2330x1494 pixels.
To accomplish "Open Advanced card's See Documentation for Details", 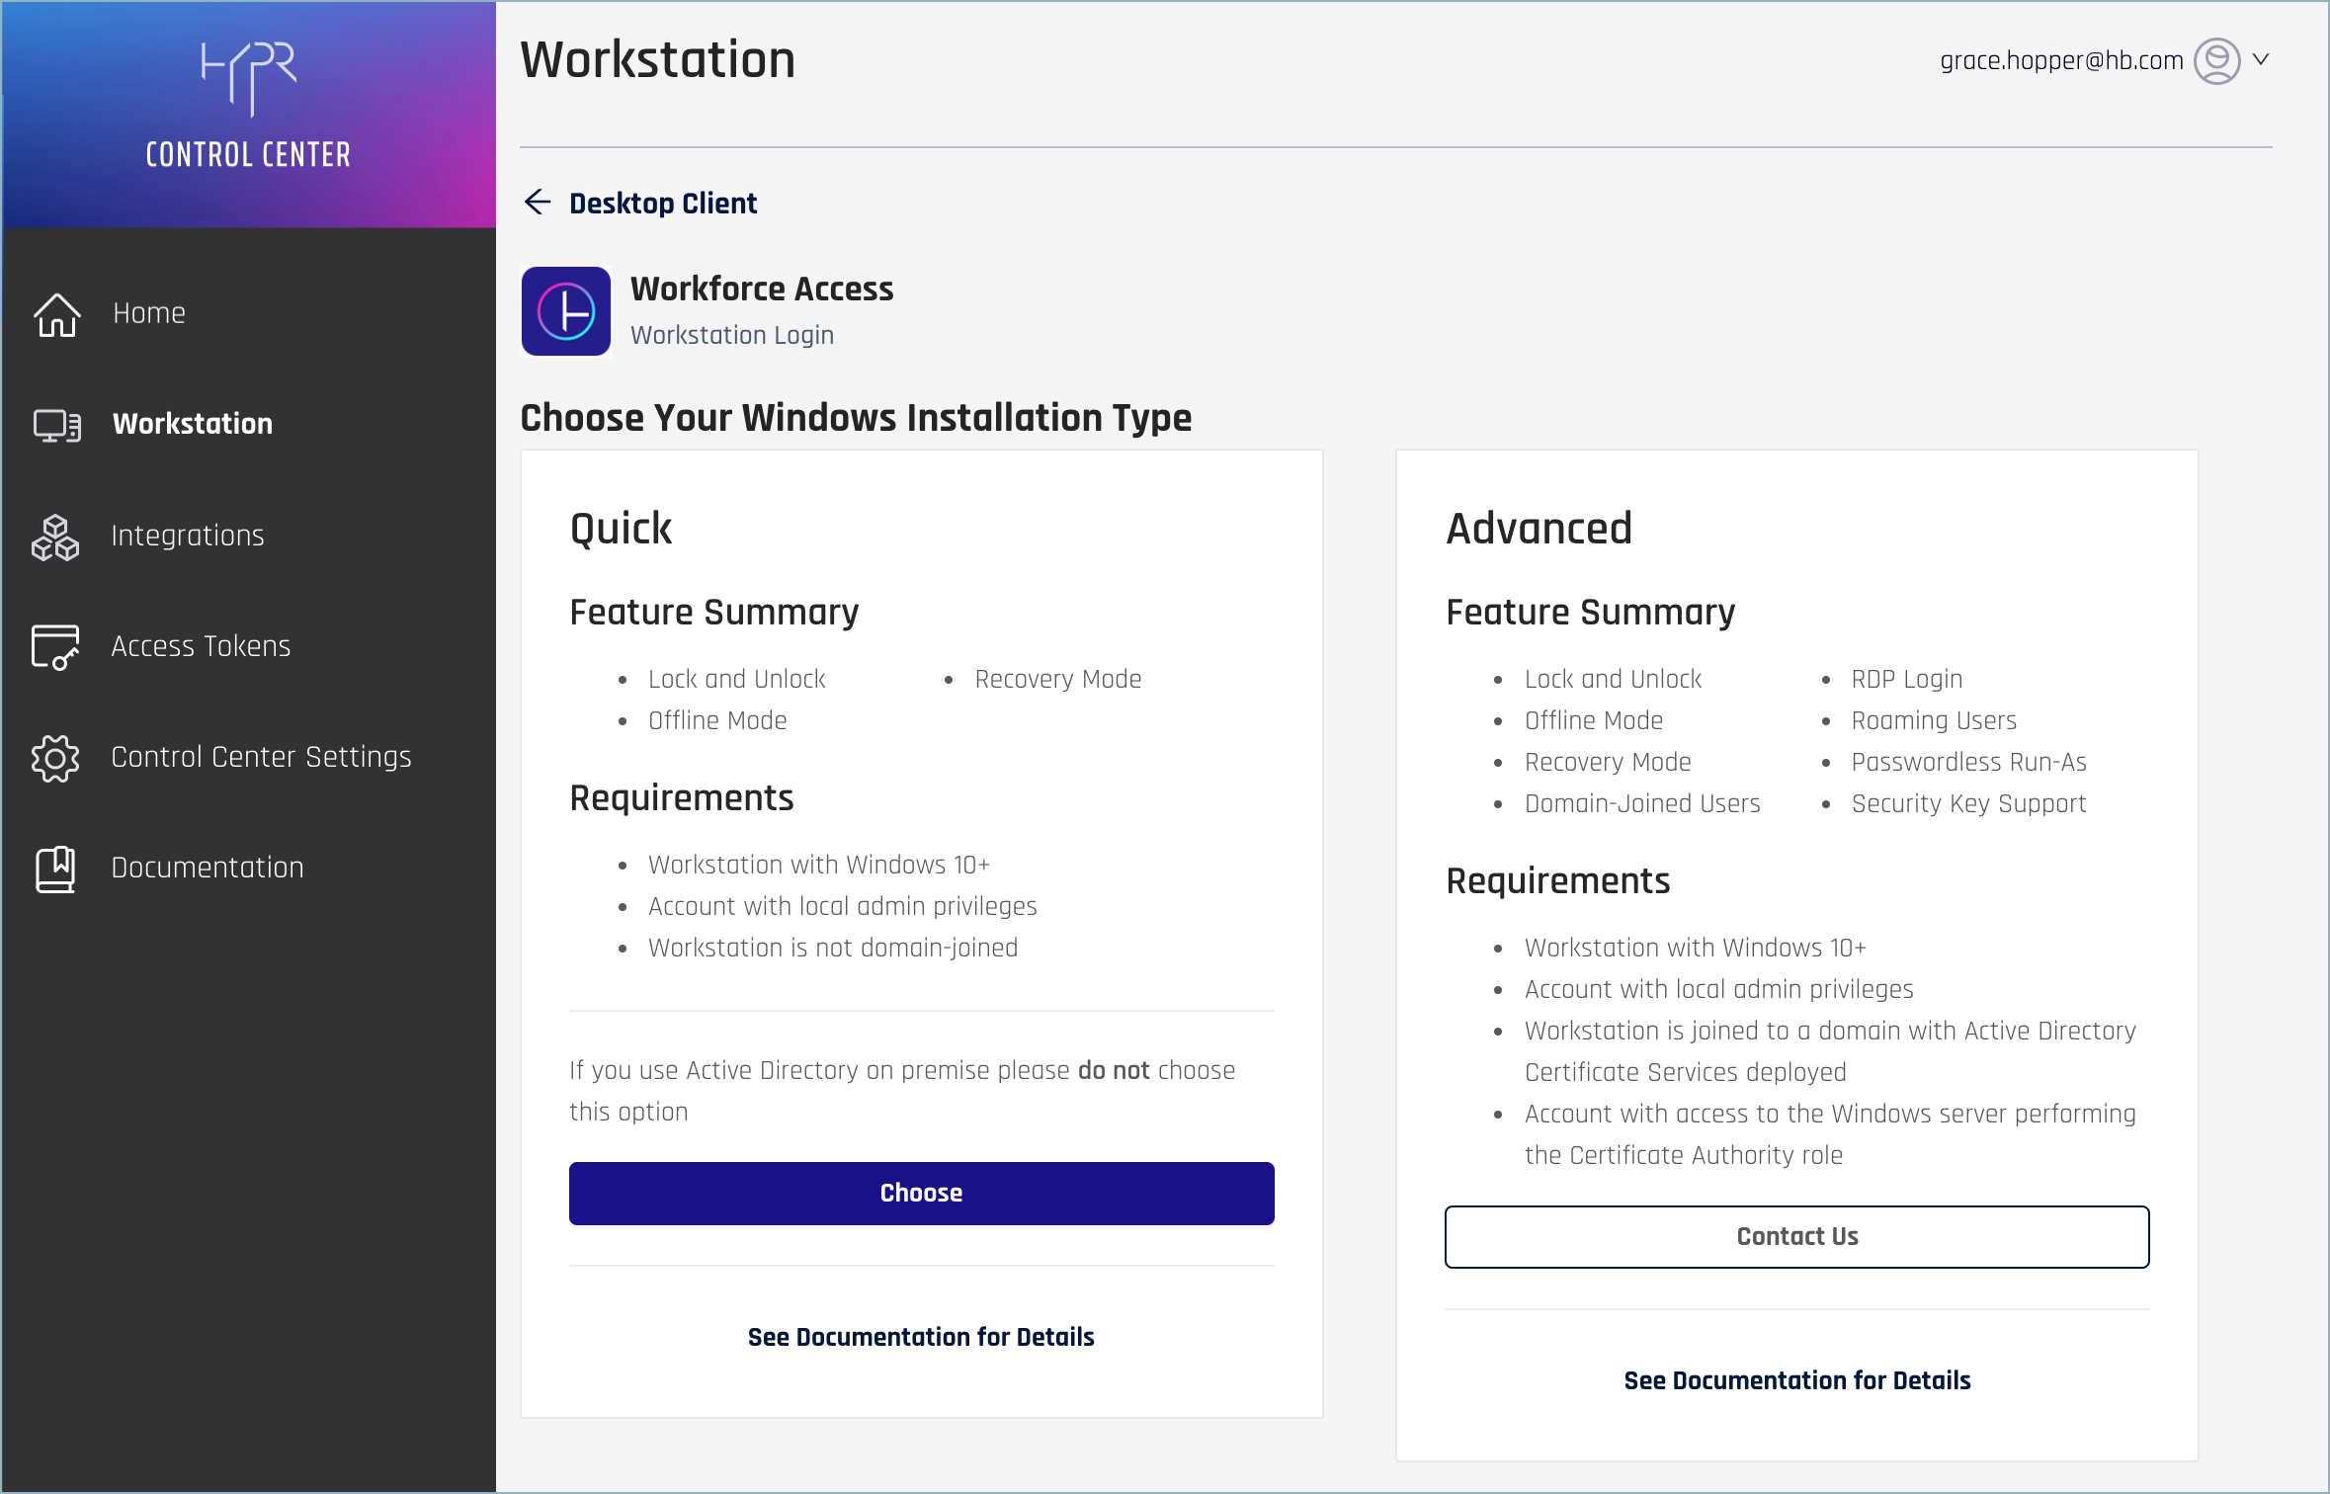I will (1796, 1380).
